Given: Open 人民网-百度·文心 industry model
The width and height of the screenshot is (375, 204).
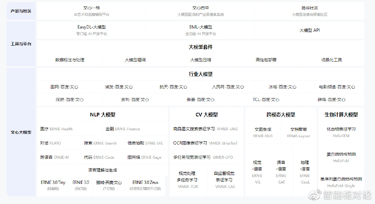Looking at the screenshot, I should (228, 87).
